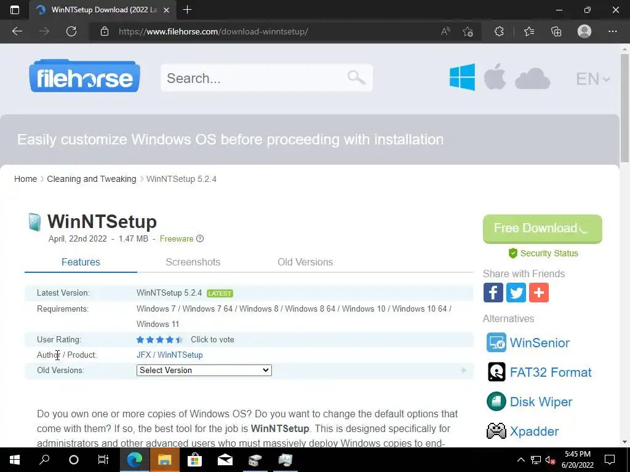This screenshot has height=472, width=630.
Task: Open JFX author link
Action: pyautogui.click(x=143, y=355)
